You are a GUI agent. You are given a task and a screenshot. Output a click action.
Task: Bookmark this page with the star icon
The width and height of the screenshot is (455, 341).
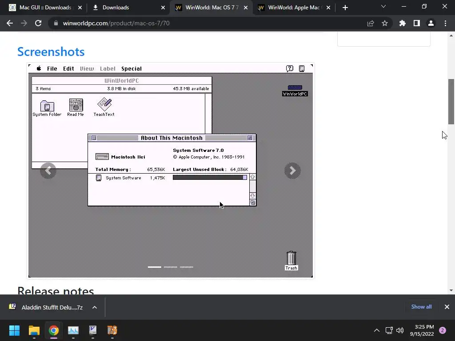click(x=384, y=23)
